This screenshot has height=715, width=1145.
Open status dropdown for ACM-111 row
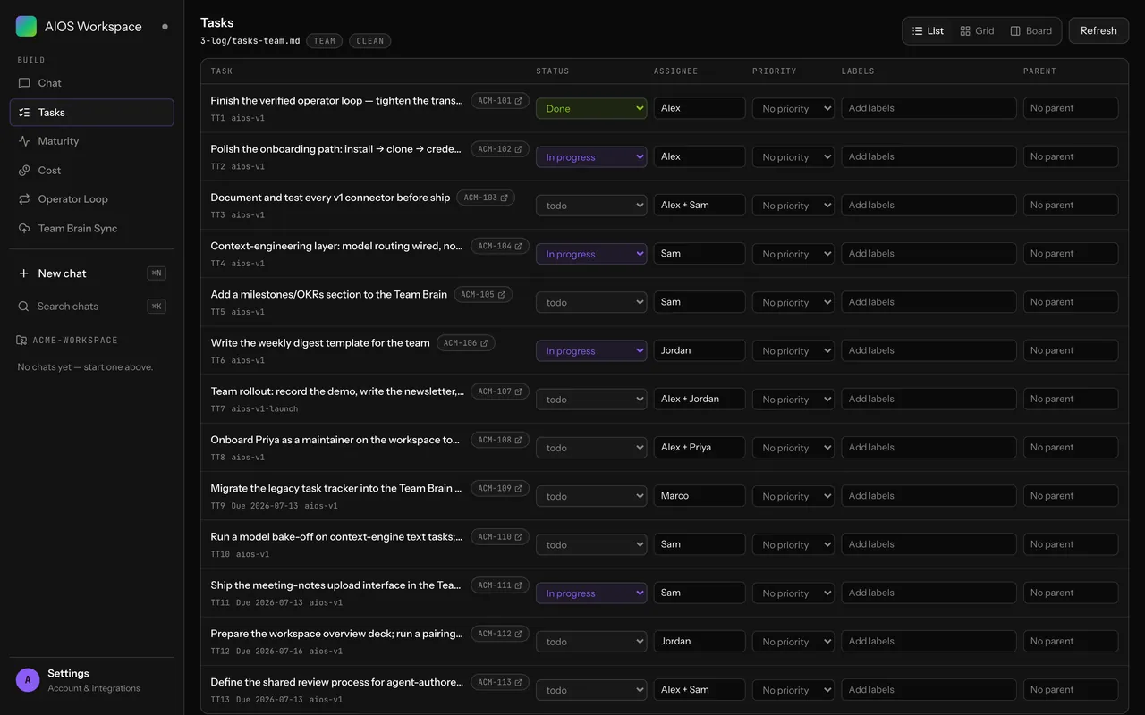coord(591,593)
